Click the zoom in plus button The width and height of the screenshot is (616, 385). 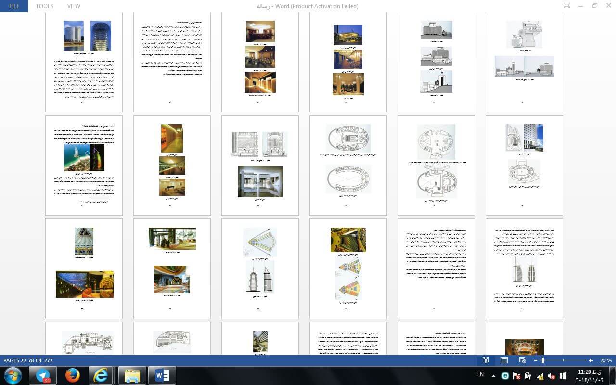[x=591, y=360]
